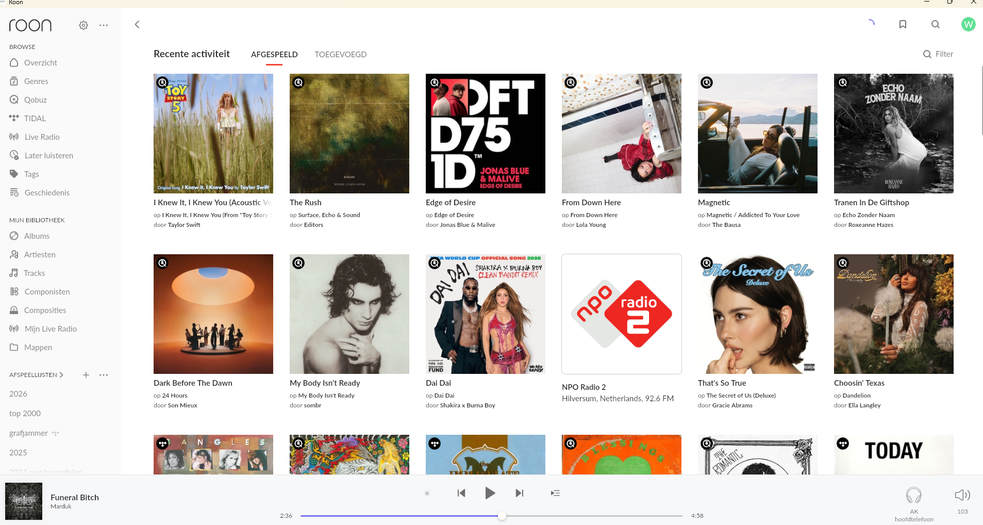This screenshot has width=983, height=525.
Task: Open Live Radio in sidebar
Action: [42, 137]
